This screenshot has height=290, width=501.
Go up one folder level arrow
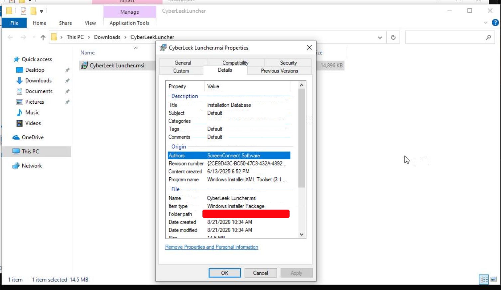43,37
